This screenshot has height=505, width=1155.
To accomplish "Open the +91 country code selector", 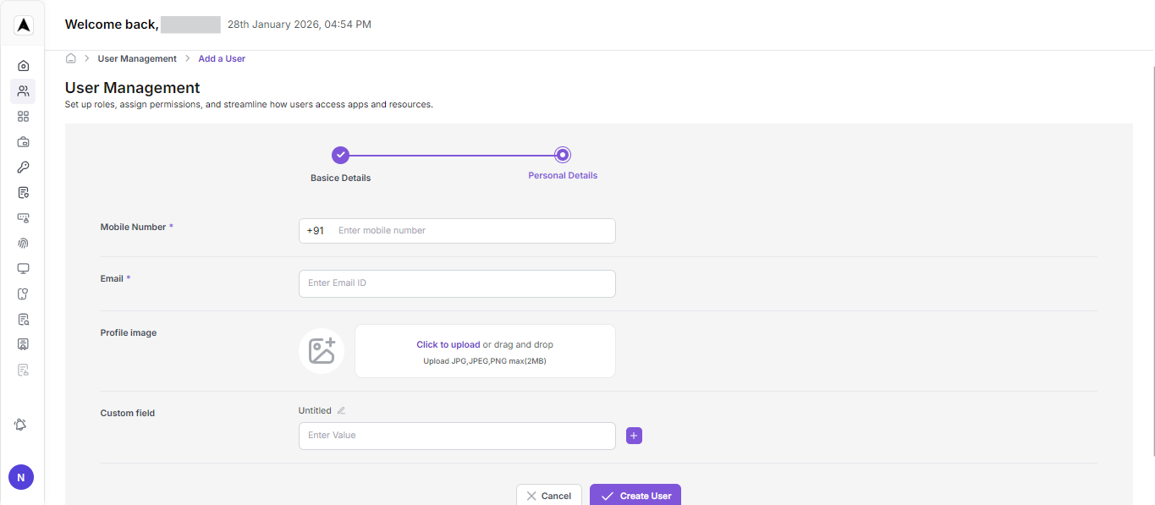I will click(315, 230).
